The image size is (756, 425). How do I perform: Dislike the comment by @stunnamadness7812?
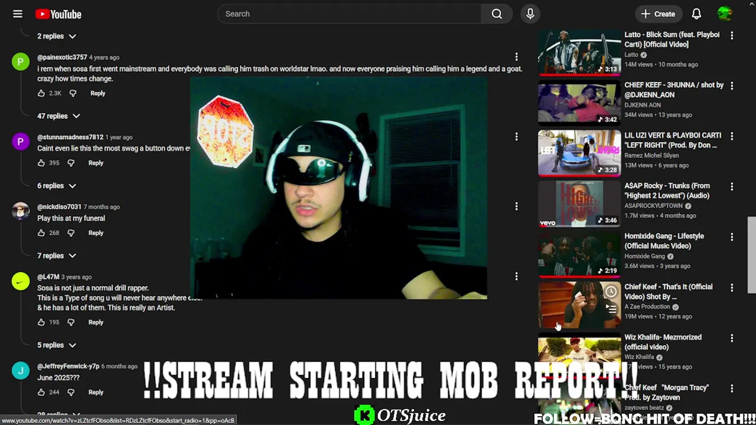[x=71, y=163]
